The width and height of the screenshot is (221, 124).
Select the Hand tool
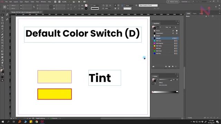[x=2, y=63]
